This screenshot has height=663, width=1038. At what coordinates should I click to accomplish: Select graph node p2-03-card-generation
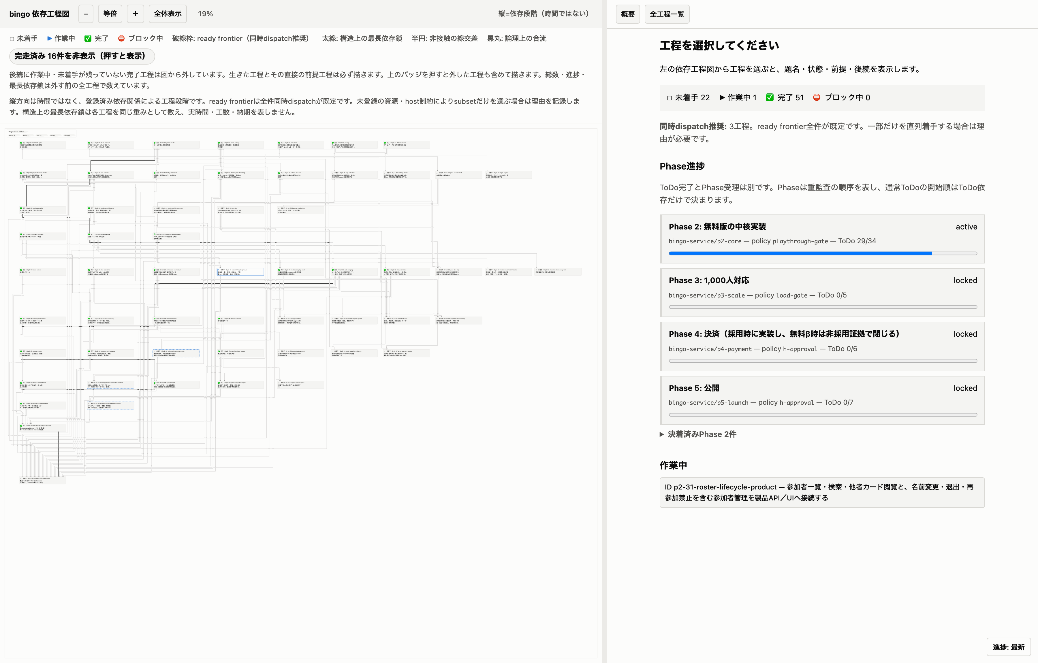[x=42, y=210]
